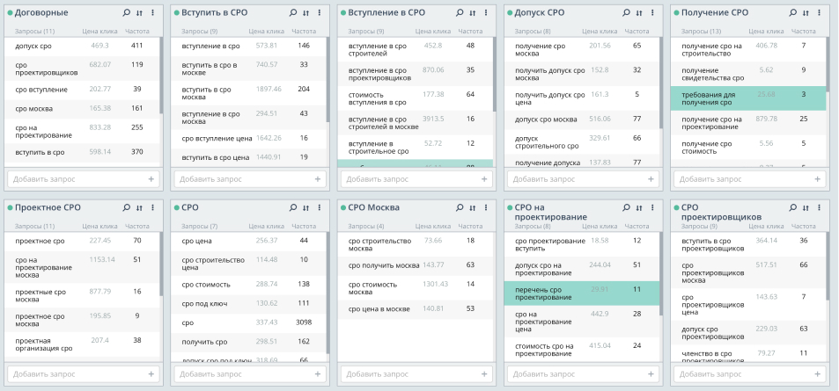Click the plus icon in СРО Москва add field

pos(484,373)
